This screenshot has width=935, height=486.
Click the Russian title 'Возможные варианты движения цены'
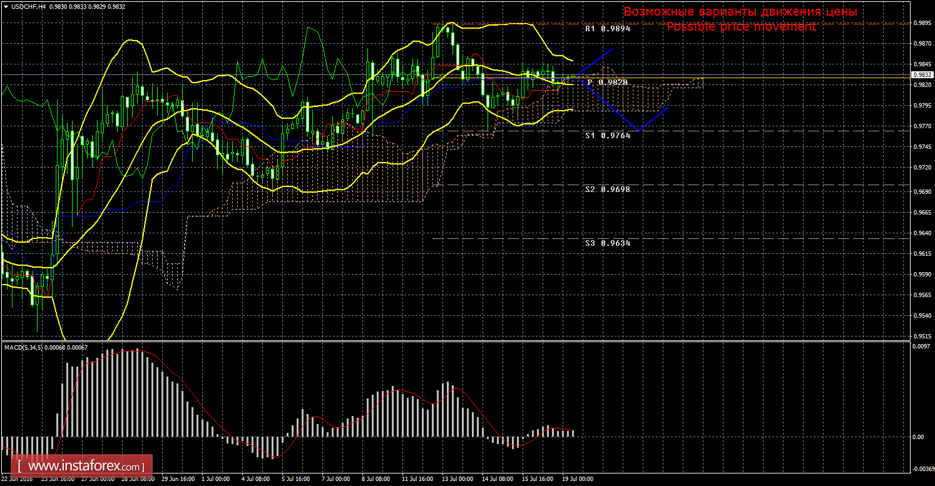tap(740, 12)
